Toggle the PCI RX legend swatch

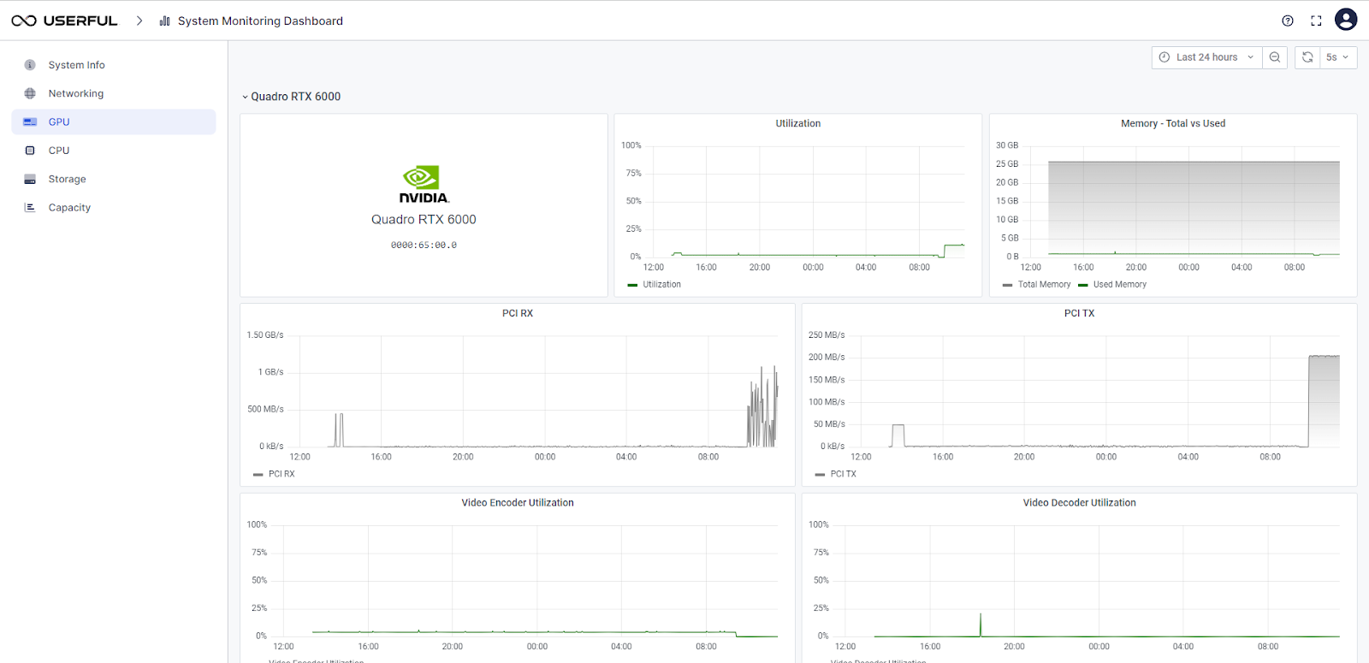258,474
